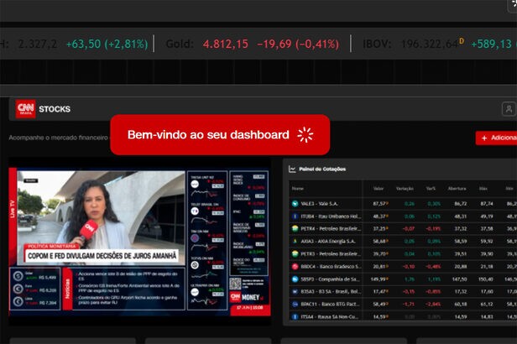Screen dimensions: 517x344
Task: Select the 'ITSA4 - Itausa SA Non-Cu...' row name
Action: coord(329,316)
